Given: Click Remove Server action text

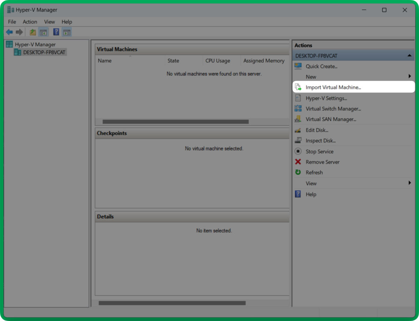Looking at the screenshot, I should tap(322, 162).
